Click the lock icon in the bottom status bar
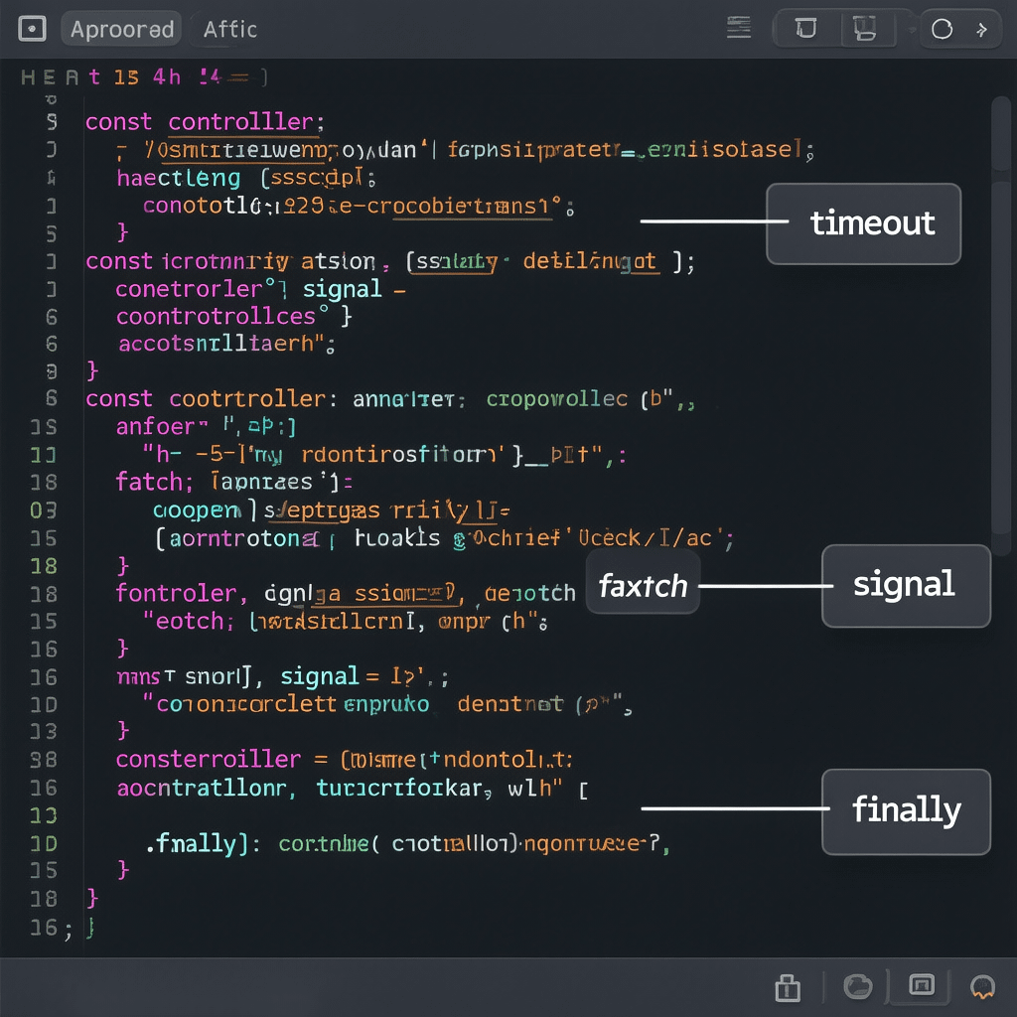This screenshot has height=1017, width=1017. [788, 987]
